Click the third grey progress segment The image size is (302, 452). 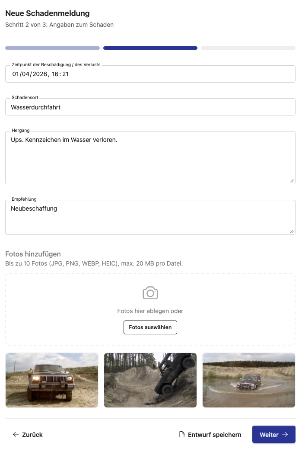coord(248,48)
